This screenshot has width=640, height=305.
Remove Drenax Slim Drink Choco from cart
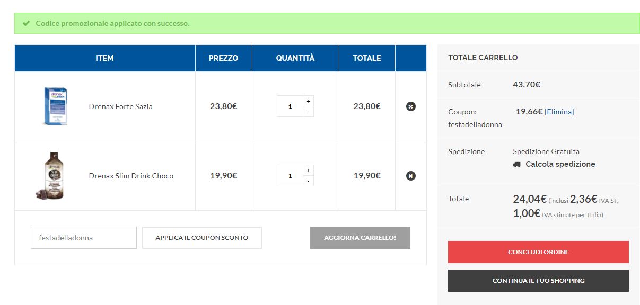[410, 176]
